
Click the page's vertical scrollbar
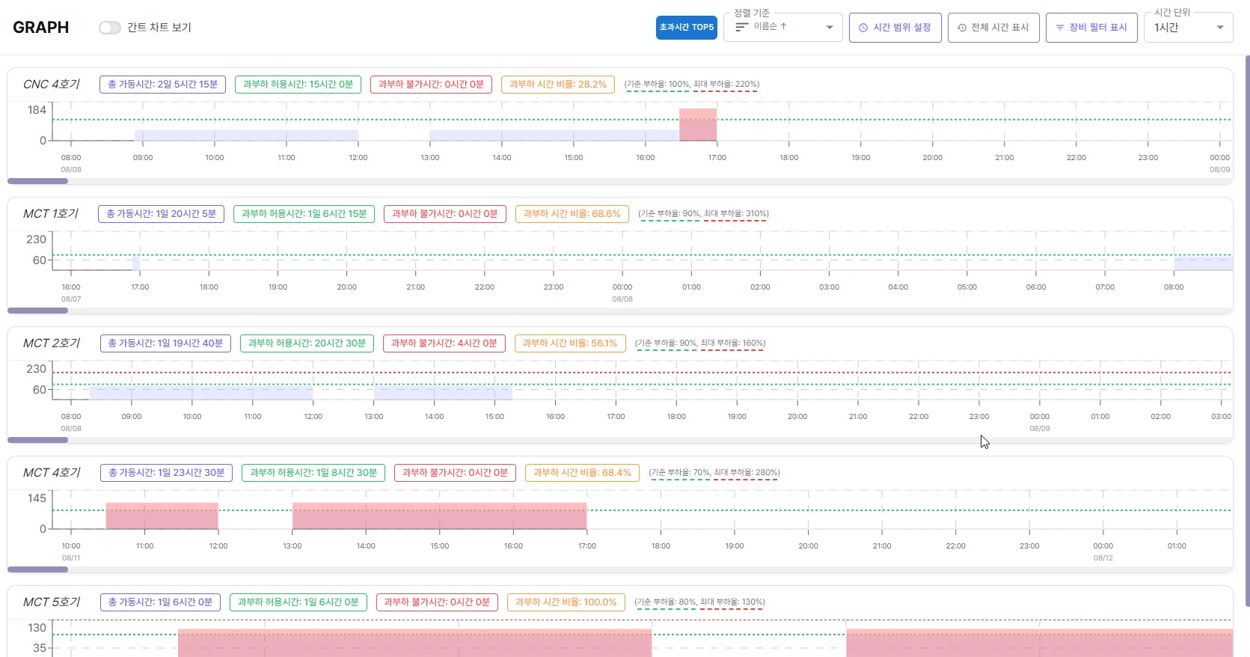(1246, 329)
